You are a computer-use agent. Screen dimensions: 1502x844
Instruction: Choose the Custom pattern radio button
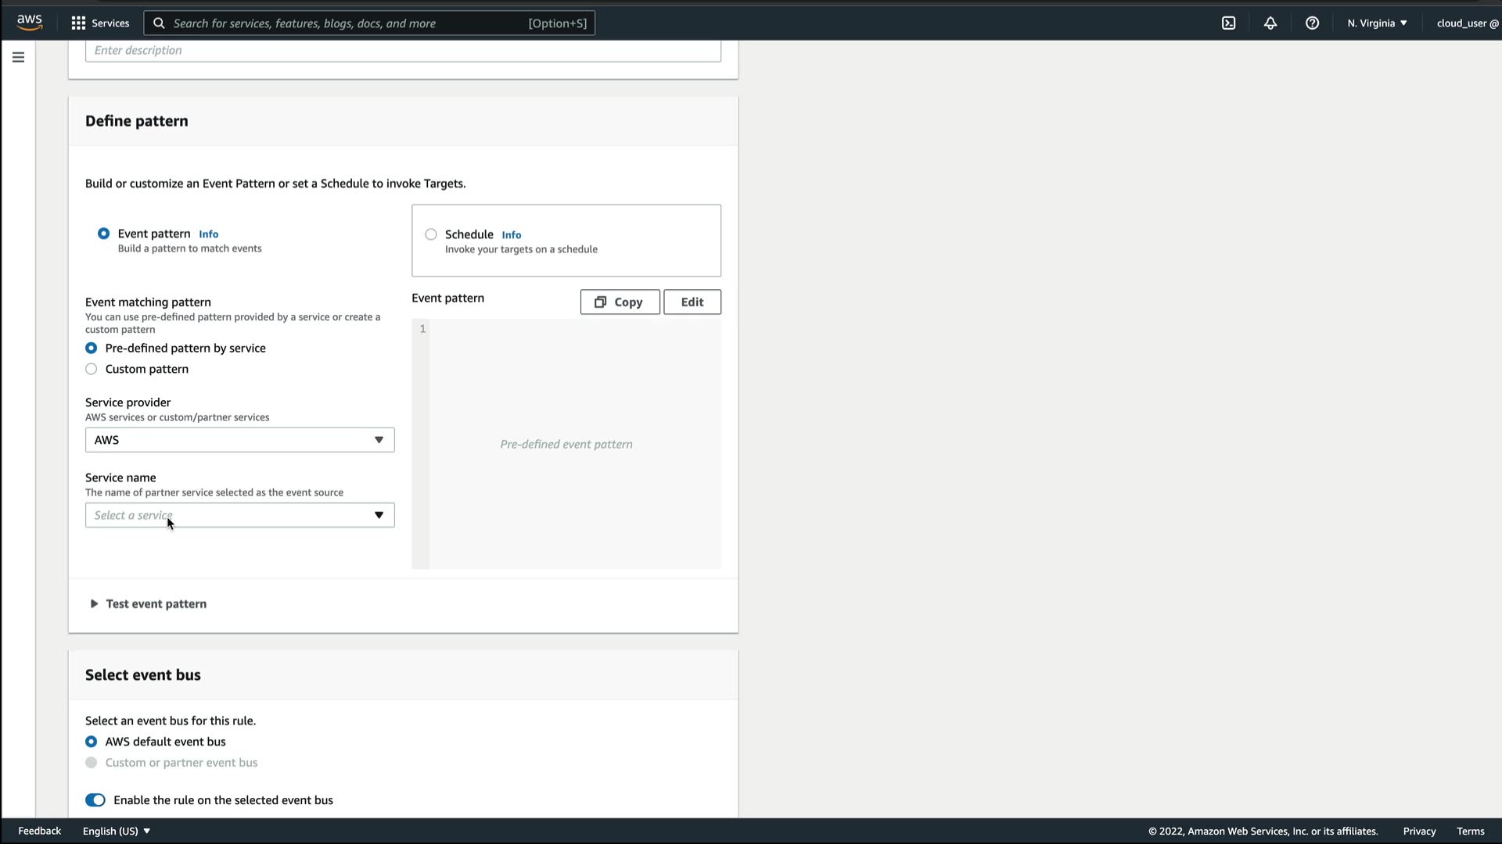tap(92, 369)
